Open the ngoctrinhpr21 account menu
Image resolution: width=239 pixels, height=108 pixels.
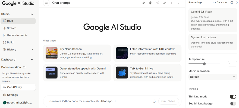[18, 103]
